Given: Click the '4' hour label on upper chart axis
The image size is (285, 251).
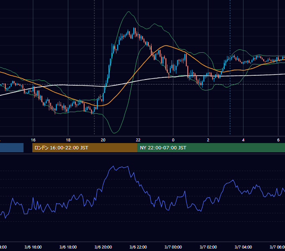Looking at the screenshot, I should (243, 140).
